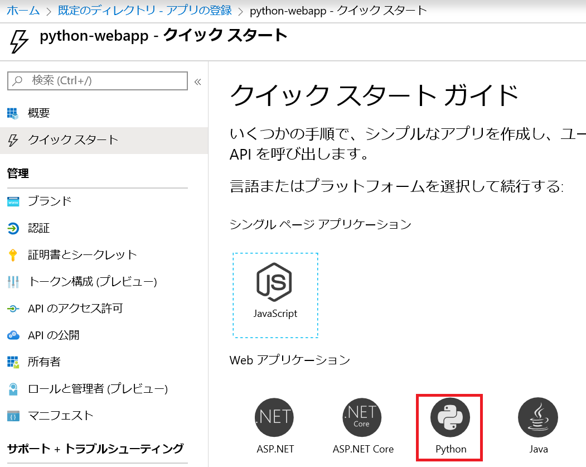Click the page title python-webapp - クイック スタート
586x467 pixels.
(x=163, y=36)
